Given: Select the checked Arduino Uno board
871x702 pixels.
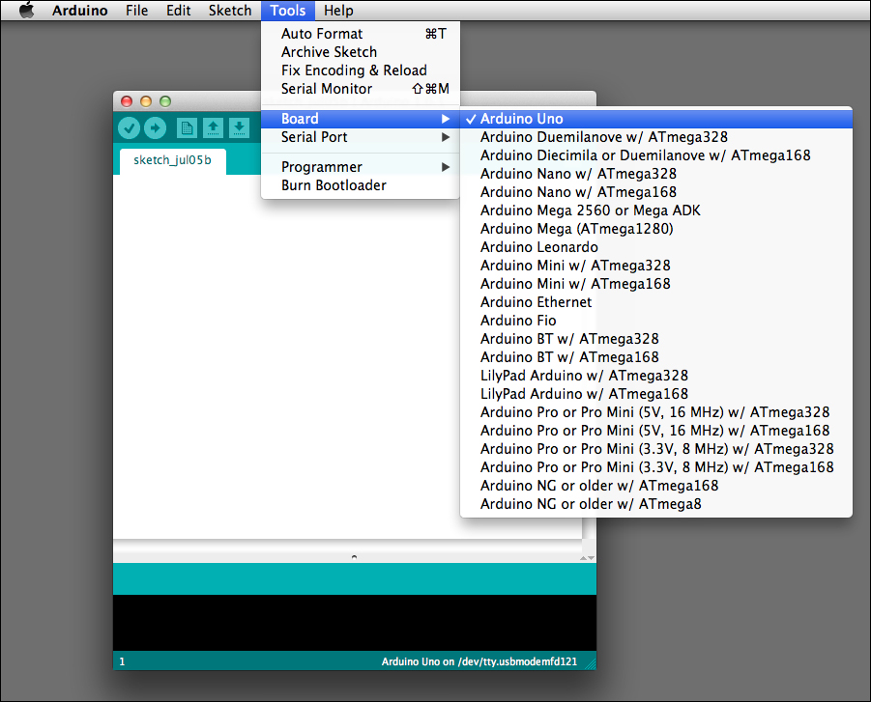Looking at the screenshot, I should (x=521, y=119).
